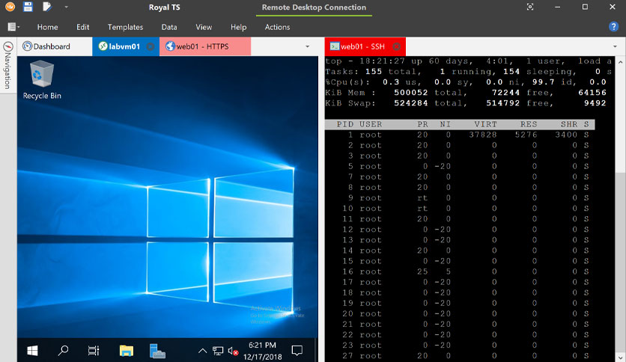Open the Help ribbon tab
This screenshot has width=626, height=362.
pyautogui.click(x=238, y=27)
